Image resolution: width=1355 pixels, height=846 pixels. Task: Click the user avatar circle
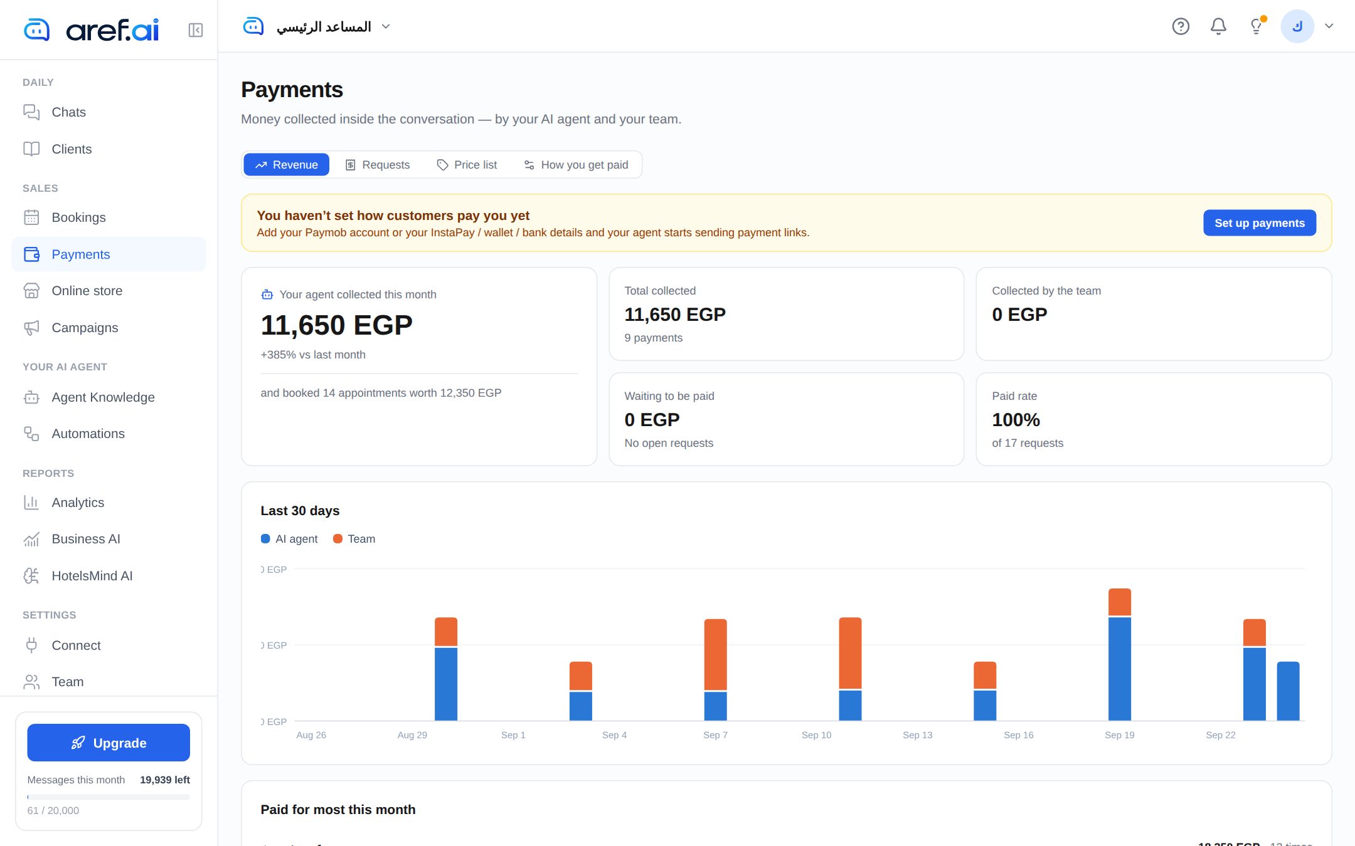[x=1297, y=26]
